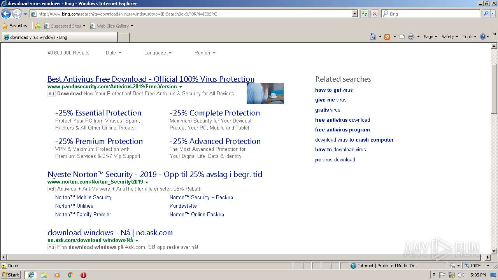Open '-25% Advanced Protection' link

(215, 141)
